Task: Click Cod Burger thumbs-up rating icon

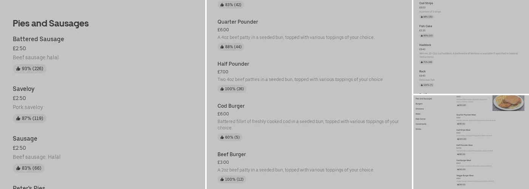Action: (x=222, y=137)
